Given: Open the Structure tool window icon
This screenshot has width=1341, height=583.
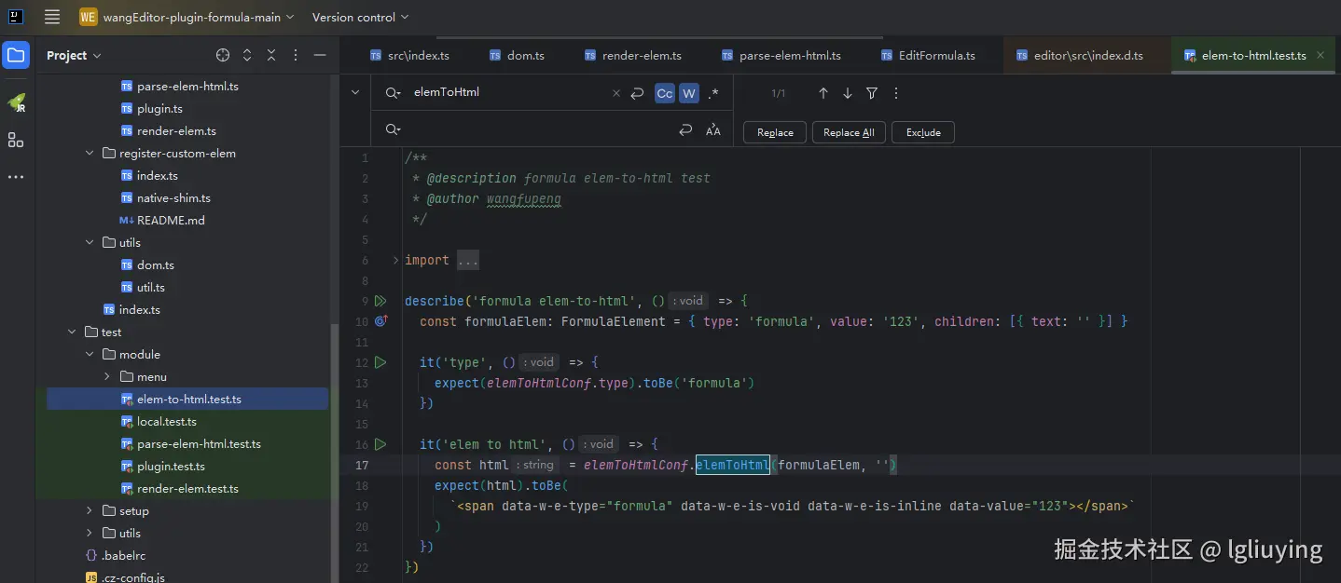Looking at the screenshot, I should click(x=16, y=140).
